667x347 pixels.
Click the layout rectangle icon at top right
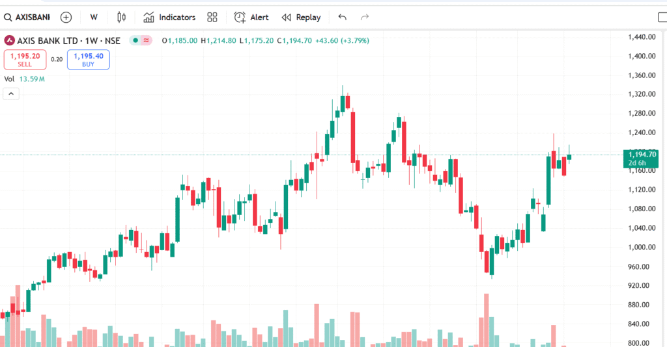(662, 18)
